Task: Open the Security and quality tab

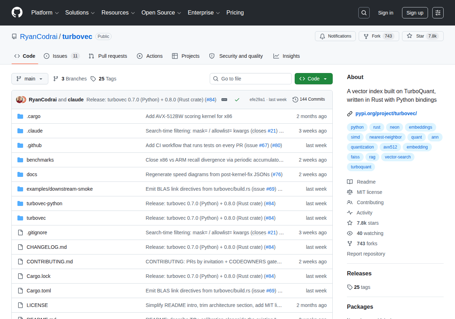Action: 236,56
